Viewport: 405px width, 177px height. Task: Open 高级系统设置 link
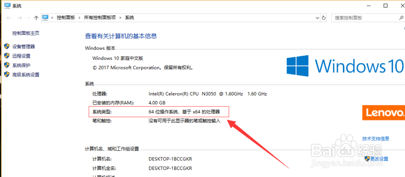coord(26,75)
